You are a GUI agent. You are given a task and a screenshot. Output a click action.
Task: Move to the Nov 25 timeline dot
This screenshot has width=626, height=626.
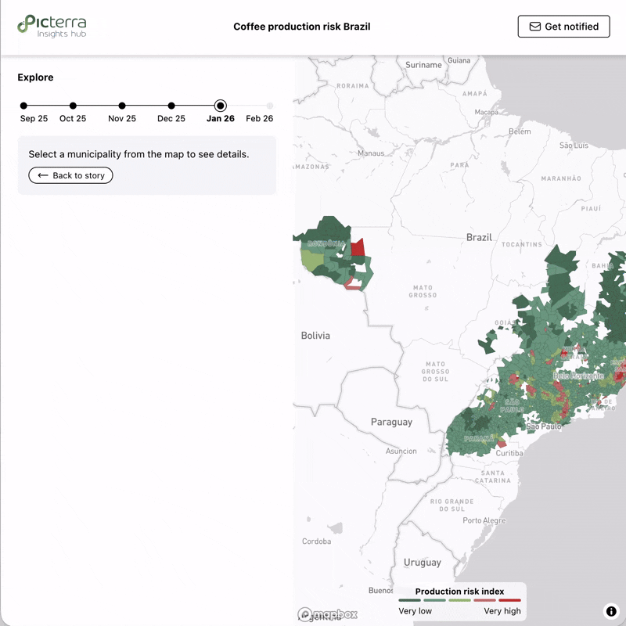(122, 106)
